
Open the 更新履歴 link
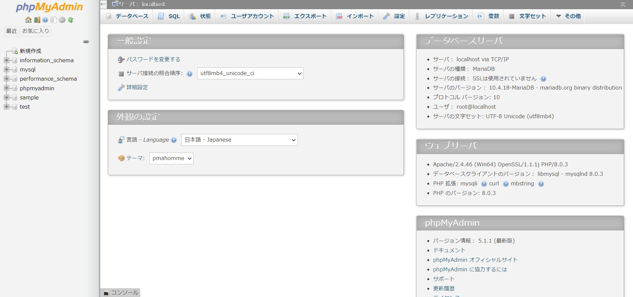pos(444,288)
